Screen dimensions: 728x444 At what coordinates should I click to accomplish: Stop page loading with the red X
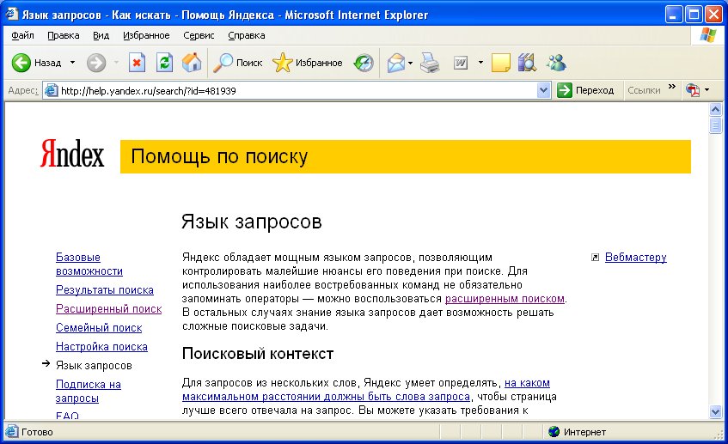click(x=137, y=63)
